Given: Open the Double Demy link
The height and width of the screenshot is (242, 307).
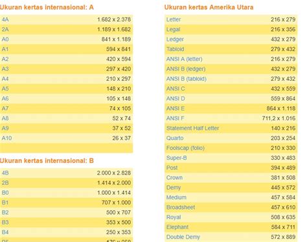Looking at the screenshot, I should point(183,237).
